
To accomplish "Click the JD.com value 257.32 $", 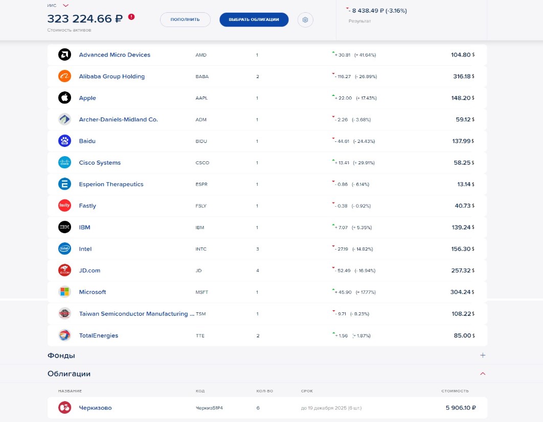I will click(x=463, y=270).
